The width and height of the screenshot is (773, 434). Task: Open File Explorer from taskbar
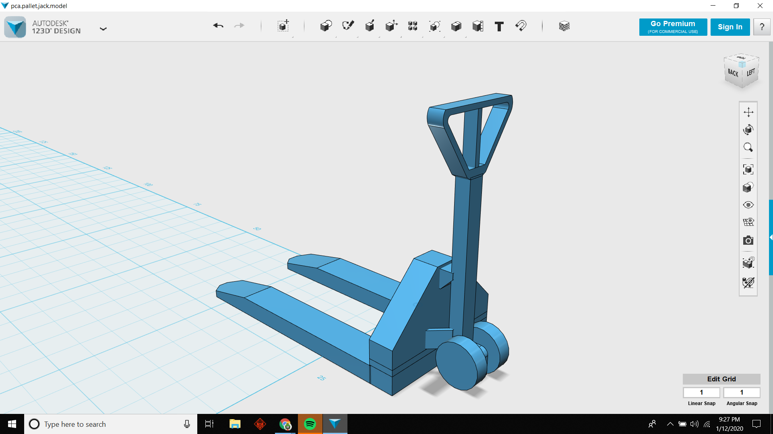click(235, 424)
